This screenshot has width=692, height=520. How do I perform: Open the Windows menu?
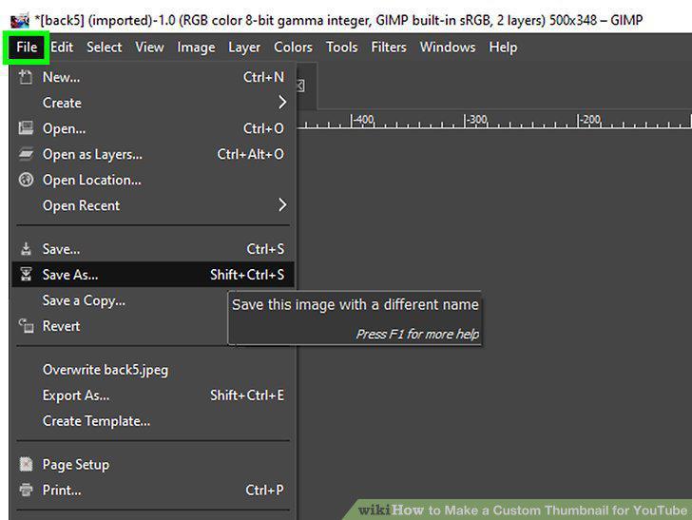tap(448, 48)
